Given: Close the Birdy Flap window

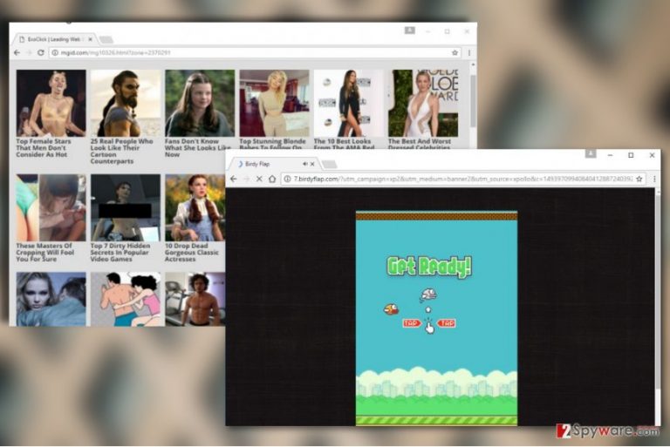Looking at the screenshot, I should pos(652,155).
